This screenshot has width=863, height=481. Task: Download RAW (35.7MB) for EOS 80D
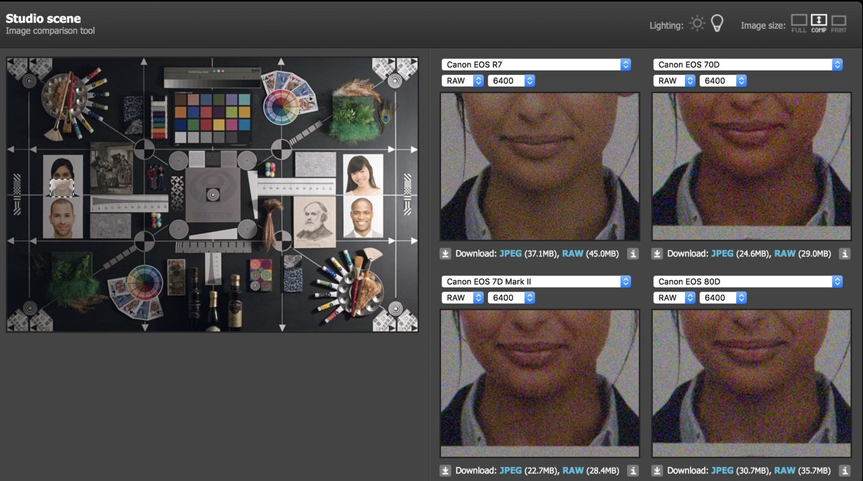click(x=785, y=470)
